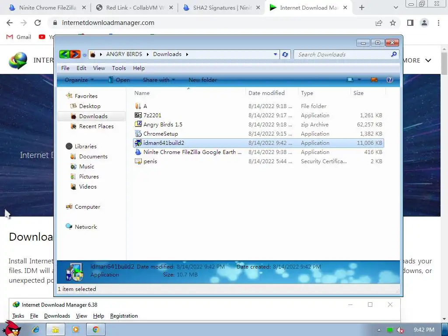Viewport: 448px width, 336px height.
Task: Open Chrome side panel icon
Action: pos(410,23)
